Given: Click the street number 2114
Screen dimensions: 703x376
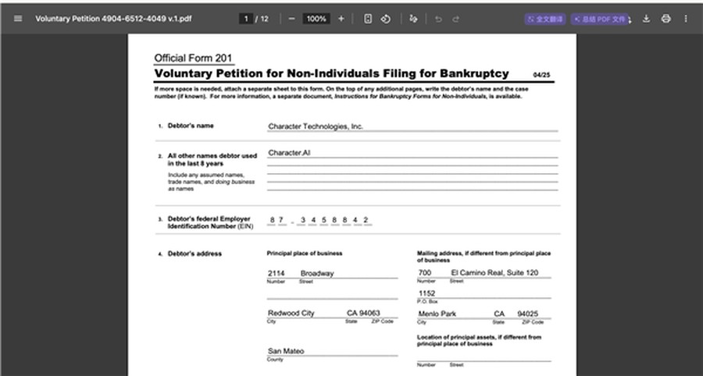Looking at the screenshot, I should click(277, 273).
